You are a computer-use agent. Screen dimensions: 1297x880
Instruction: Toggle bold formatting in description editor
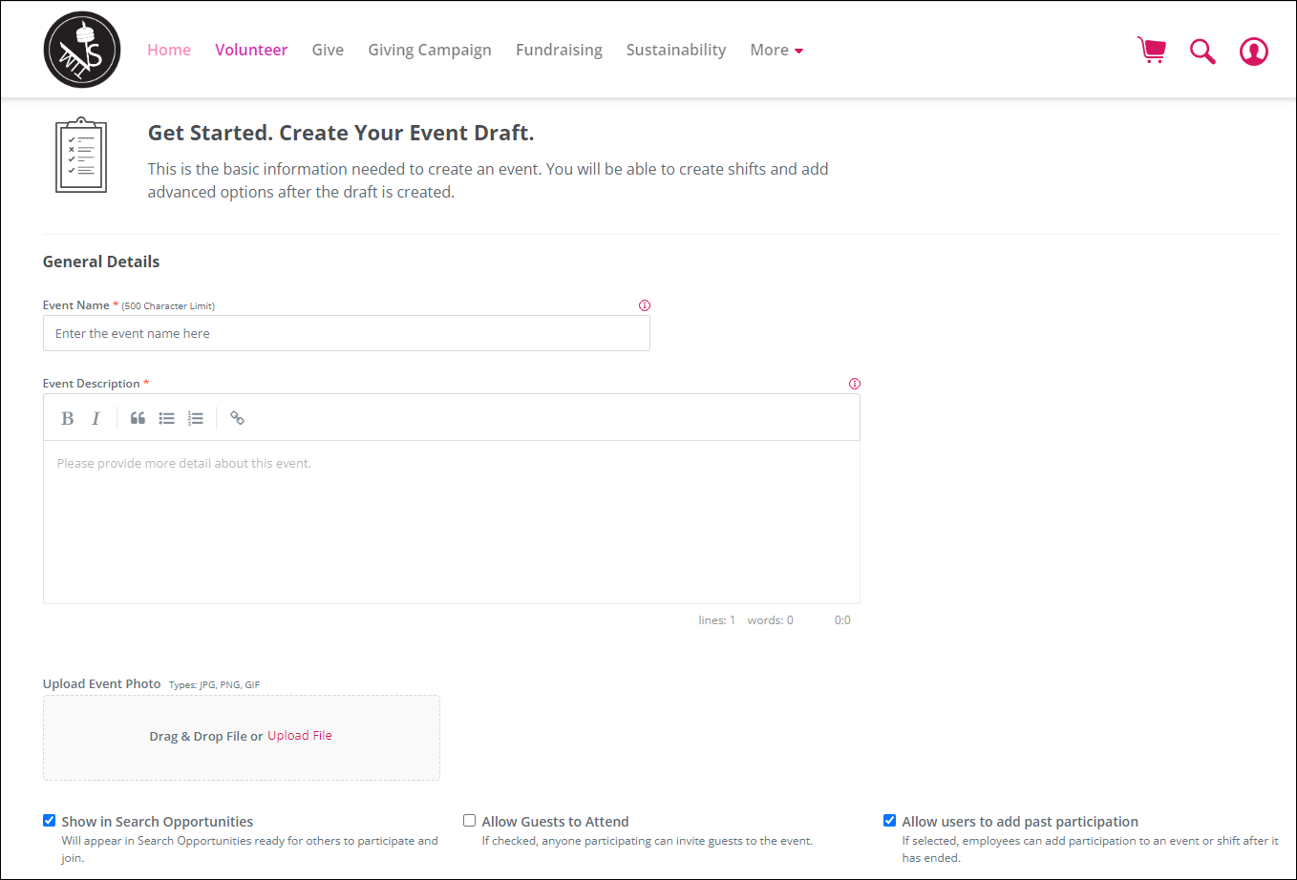68,418
